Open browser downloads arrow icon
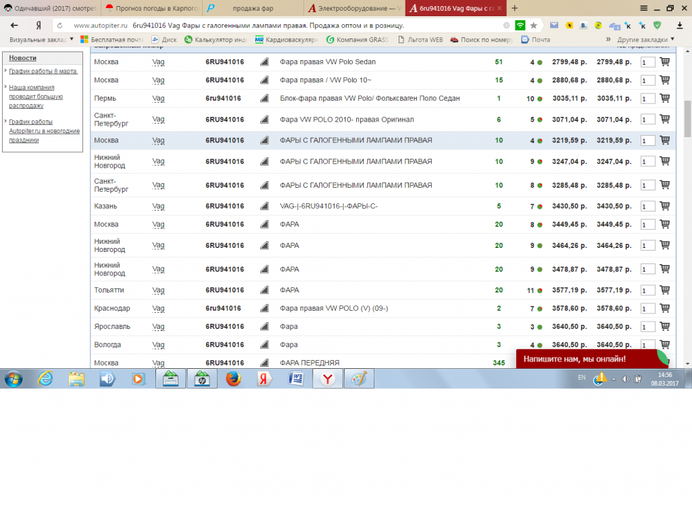Image resolution: width=692 pixels, height=508 pixels. coord(680,26)
